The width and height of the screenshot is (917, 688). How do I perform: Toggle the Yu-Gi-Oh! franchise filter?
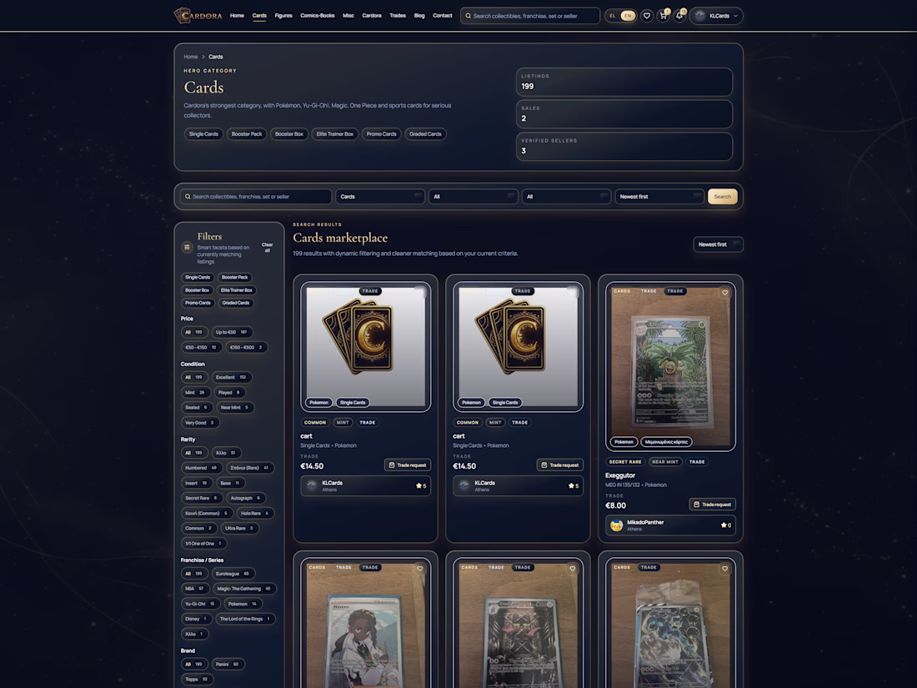(x=200, y=604)
